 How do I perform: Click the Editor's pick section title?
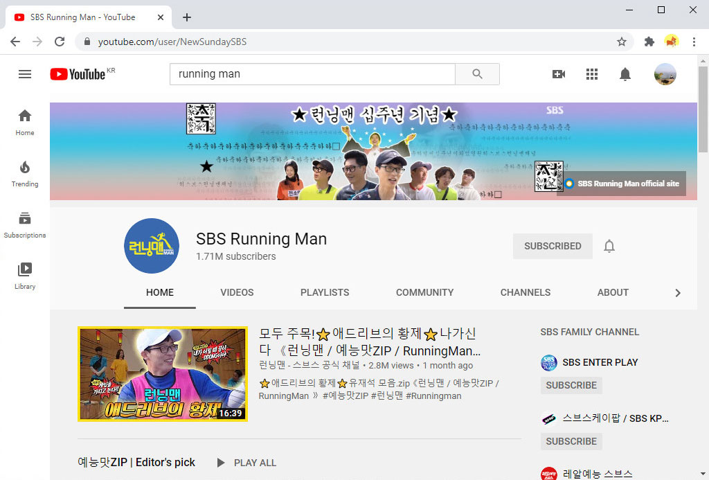point(136,463)
